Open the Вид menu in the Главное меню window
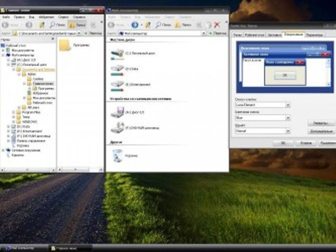Viewport: 336px width, 252px height. 32,17
